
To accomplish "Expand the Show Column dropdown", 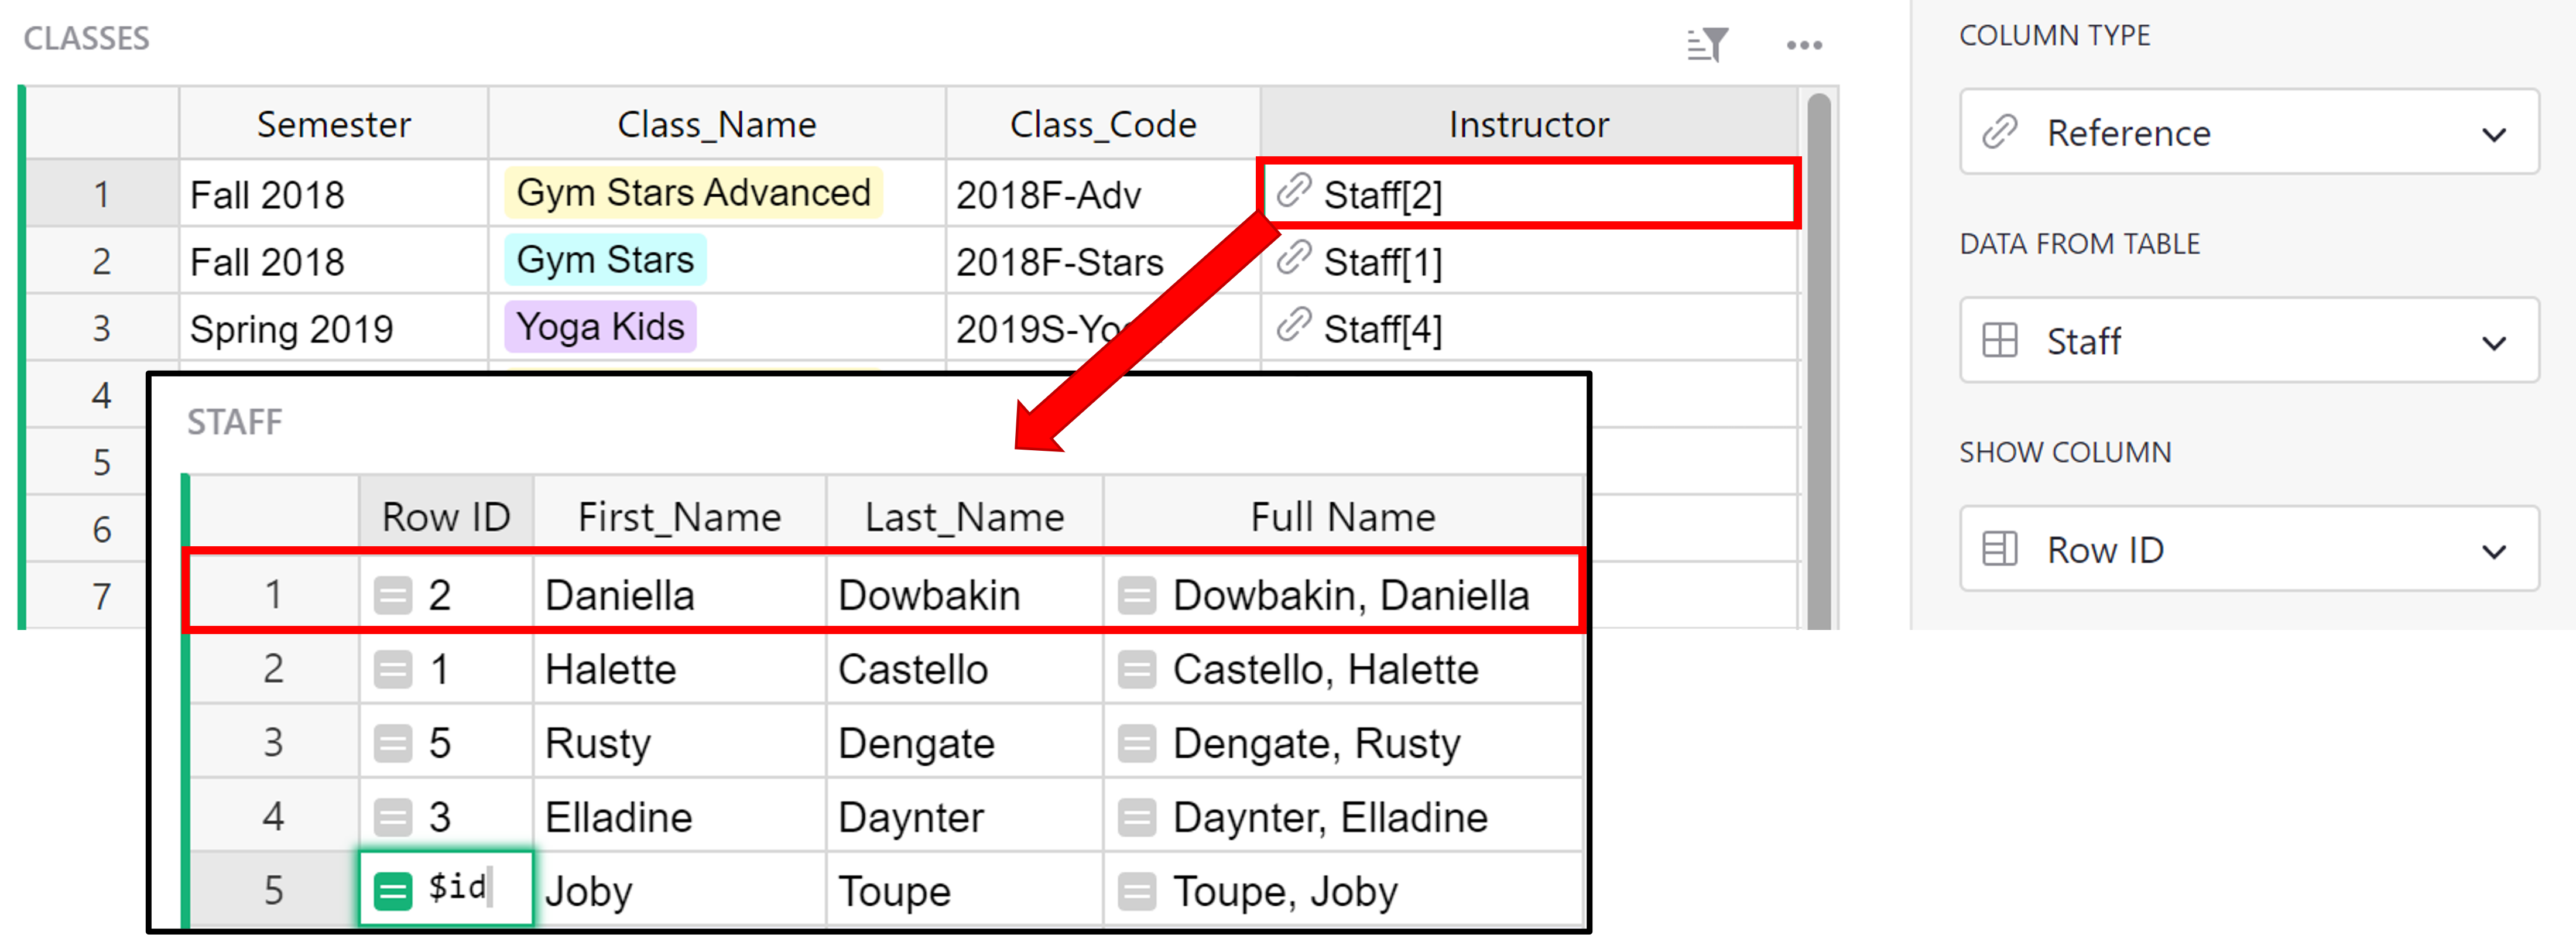I will [x=2496, y=550].
